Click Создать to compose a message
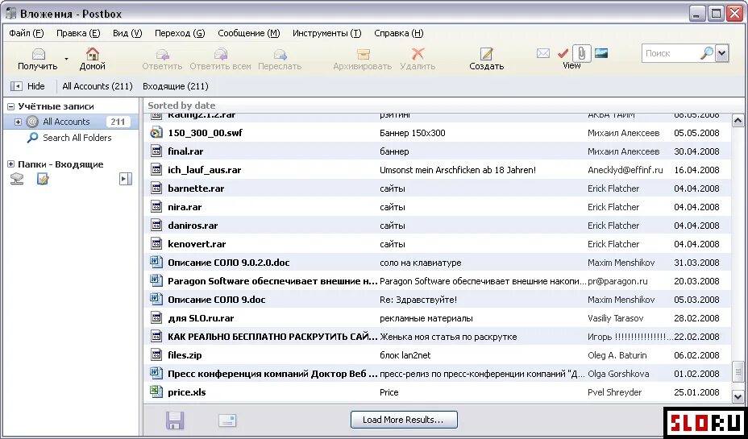748x439 pixels. [x=486, y=59]
